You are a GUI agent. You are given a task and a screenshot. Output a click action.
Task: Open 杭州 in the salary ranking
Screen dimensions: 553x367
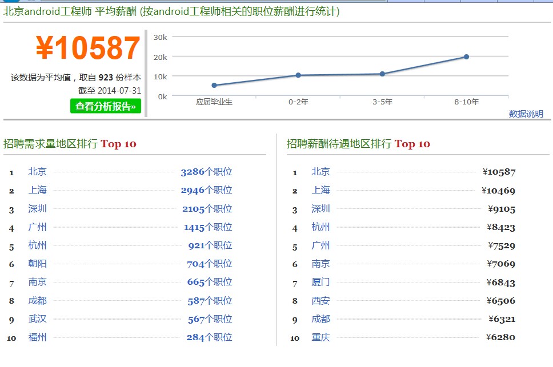pos(320,227)
